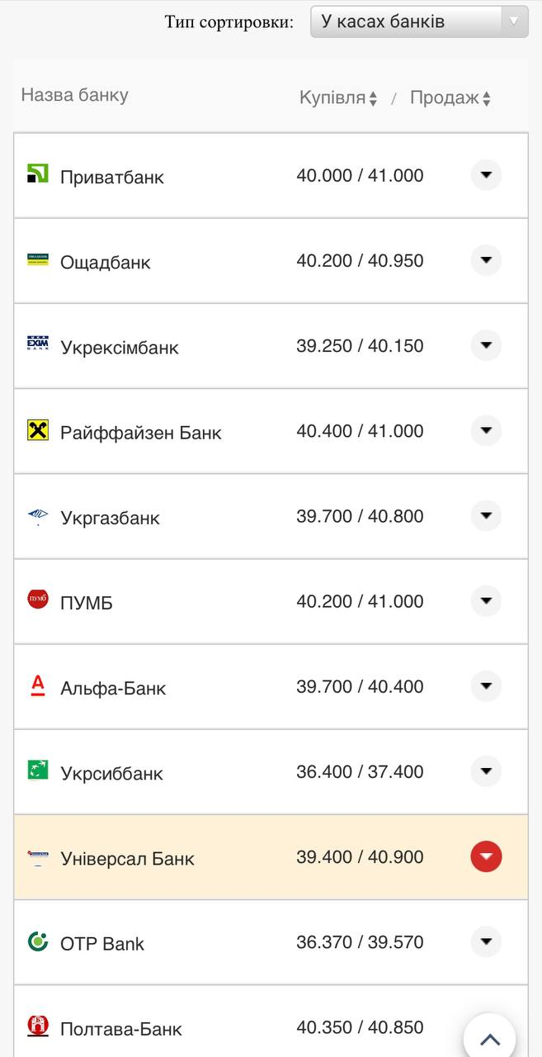542x1057 pixels.
Task: Click the OTP Bank green logo
Action: tap(38, 941)
